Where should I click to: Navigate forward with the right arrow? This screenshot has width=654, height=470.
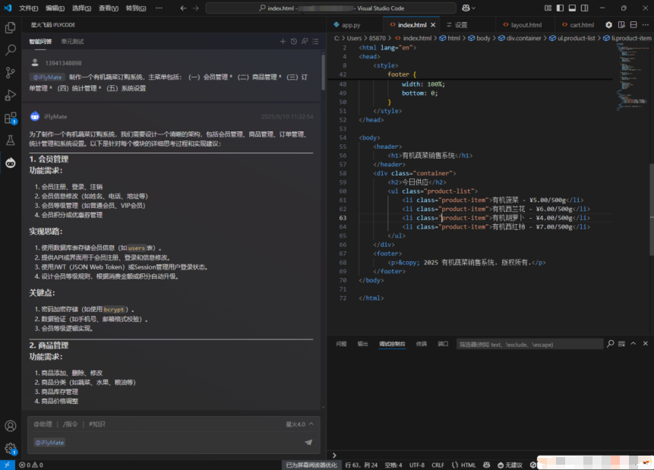pyautogui.click(x=196, y=8)
